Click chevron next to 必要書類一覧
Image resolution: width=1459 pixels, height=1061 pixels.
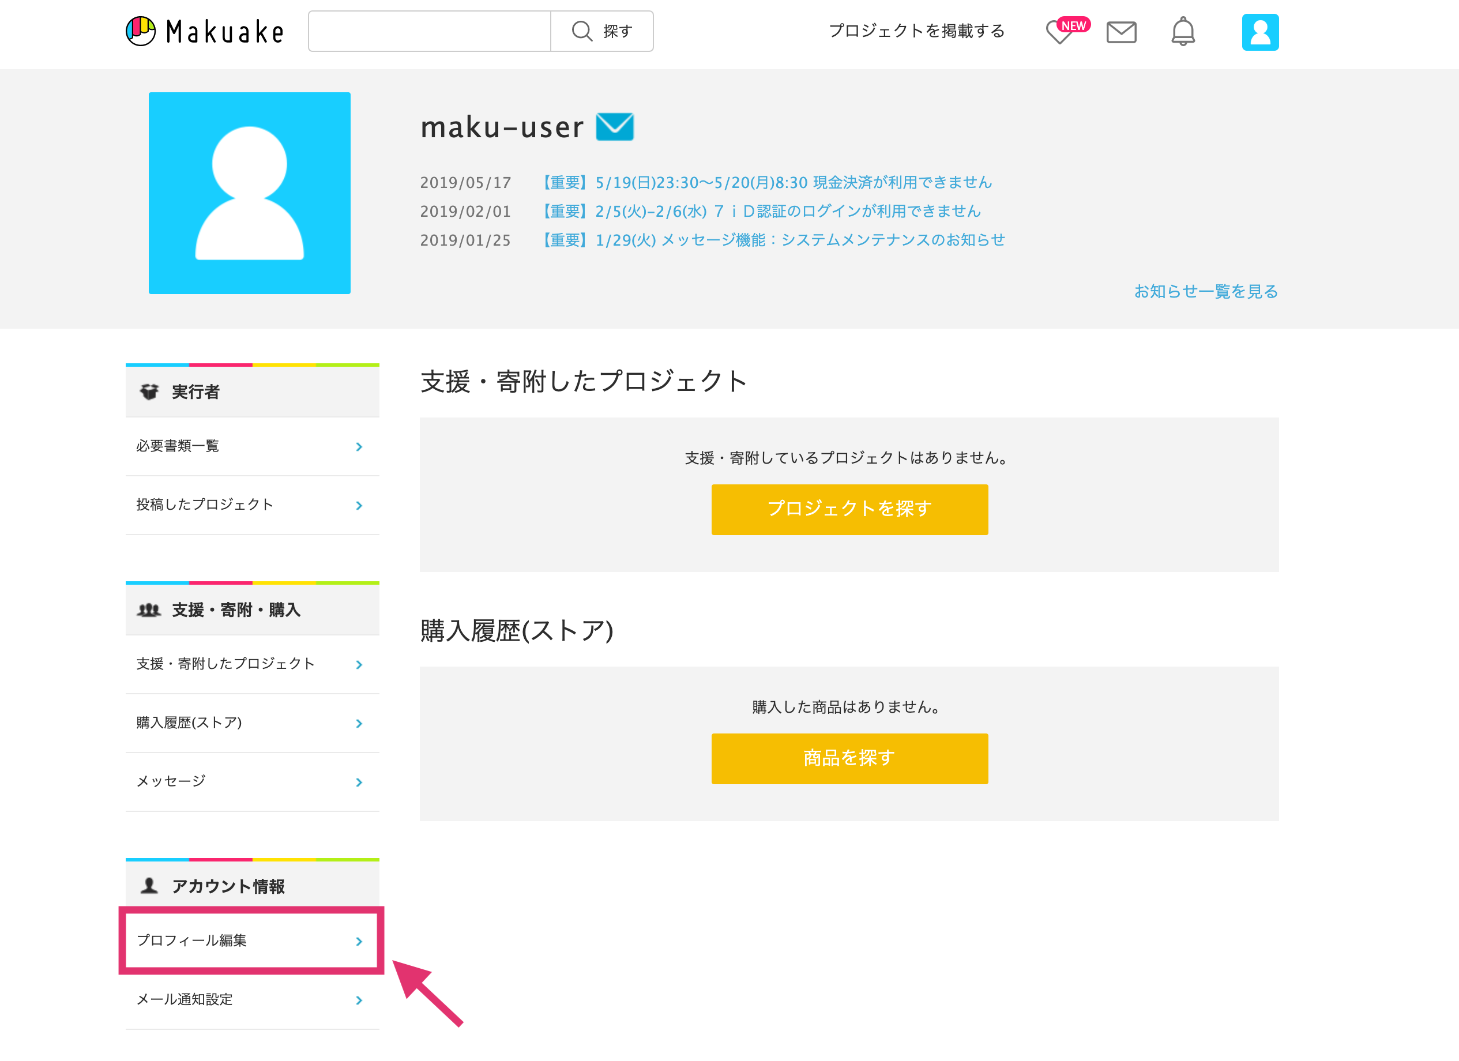point(359,446)
